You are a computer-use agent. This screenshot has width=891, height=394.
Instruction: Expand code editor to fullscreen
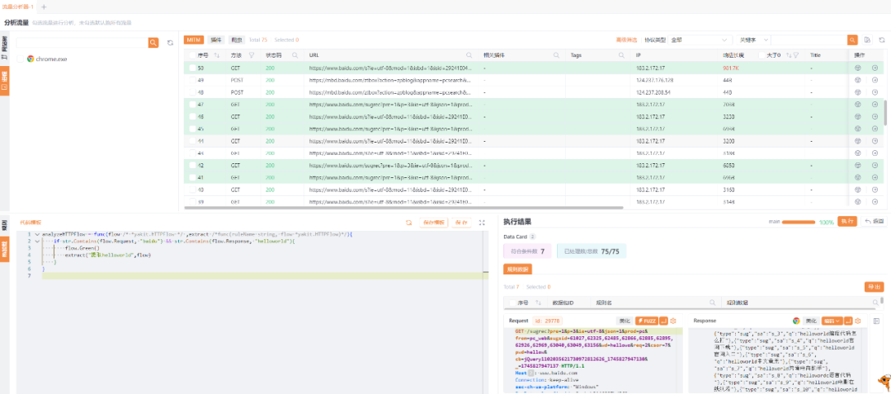point(482,223)
